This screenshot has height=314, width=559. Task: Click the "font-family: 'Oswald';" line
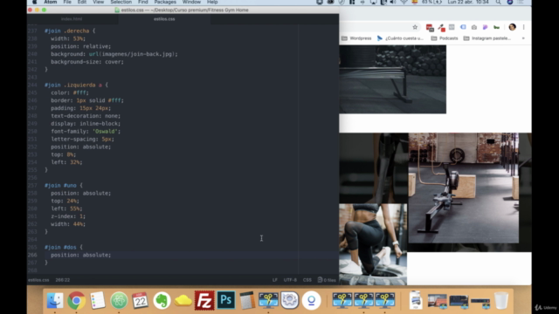click(x=86, y=132)
